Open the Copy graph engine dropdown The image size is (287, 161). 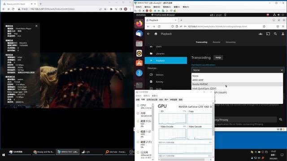point(187,111)
